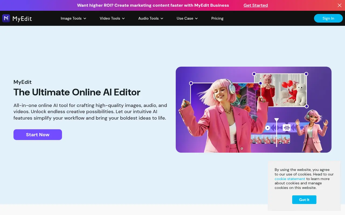Screen dimensions: 345x215
Task: Click the heading "The Ultimate Online AI Editor"
Action: click(77, 92)
